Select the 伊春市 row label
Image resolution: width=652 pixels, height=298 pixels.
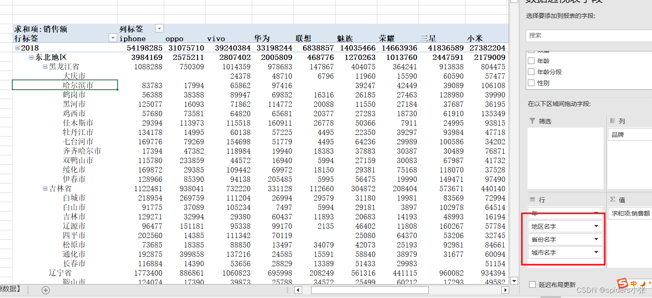click(x=74, y=179)
